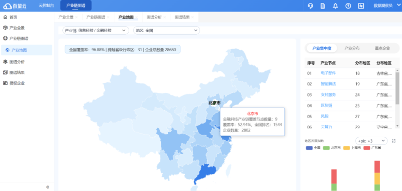This screenshot has height=191, width=402.
Task: Click the 全国 legend color swatch
Action: coord(309,148)
